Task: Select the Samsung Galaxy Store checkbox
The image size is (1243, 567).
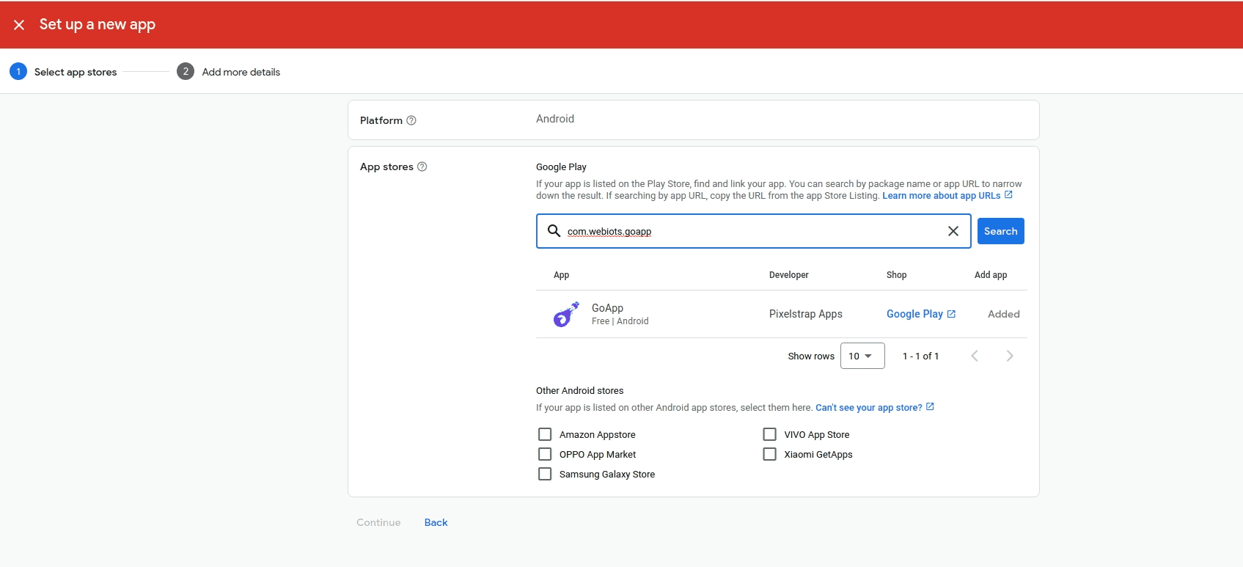Action: (x=545, y=474)
